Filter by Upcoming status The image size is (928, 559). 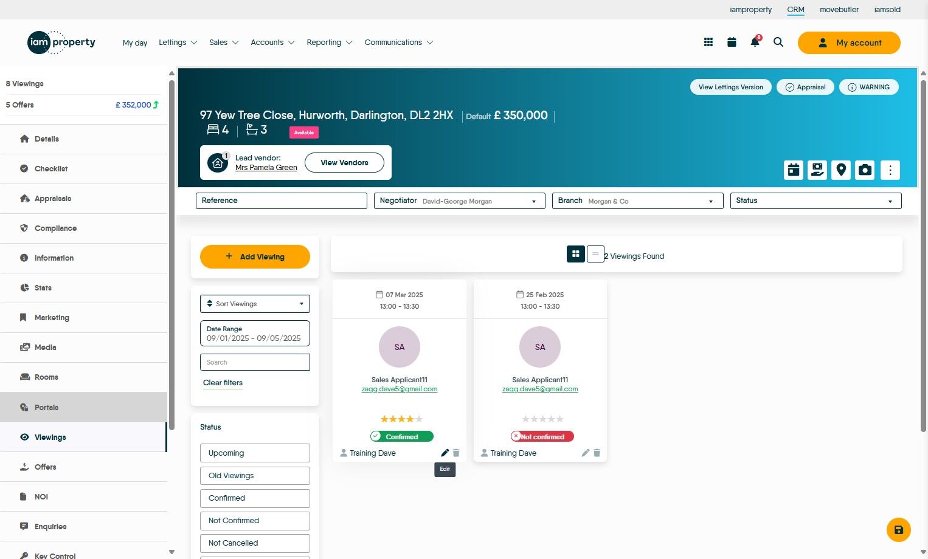pos(255,453)
